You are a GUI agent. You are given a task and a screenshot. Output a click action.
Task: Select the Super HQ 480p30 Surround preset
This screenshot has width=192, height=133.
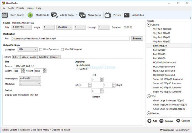[x=167, y=92]
